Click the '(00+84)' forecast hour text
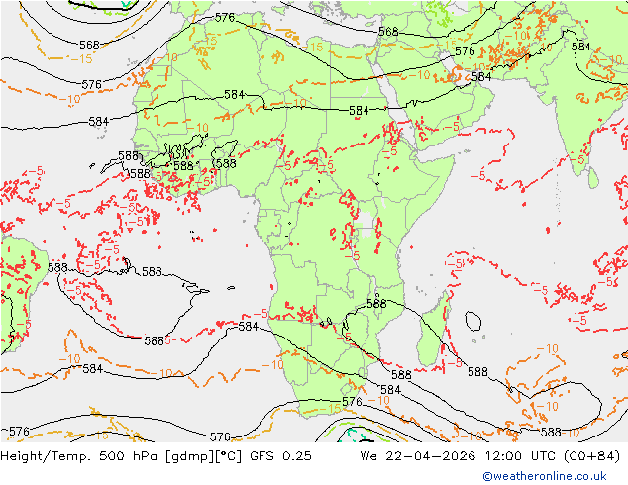The width and height of the screenshot is (628, 485). [x=591, y=456]
